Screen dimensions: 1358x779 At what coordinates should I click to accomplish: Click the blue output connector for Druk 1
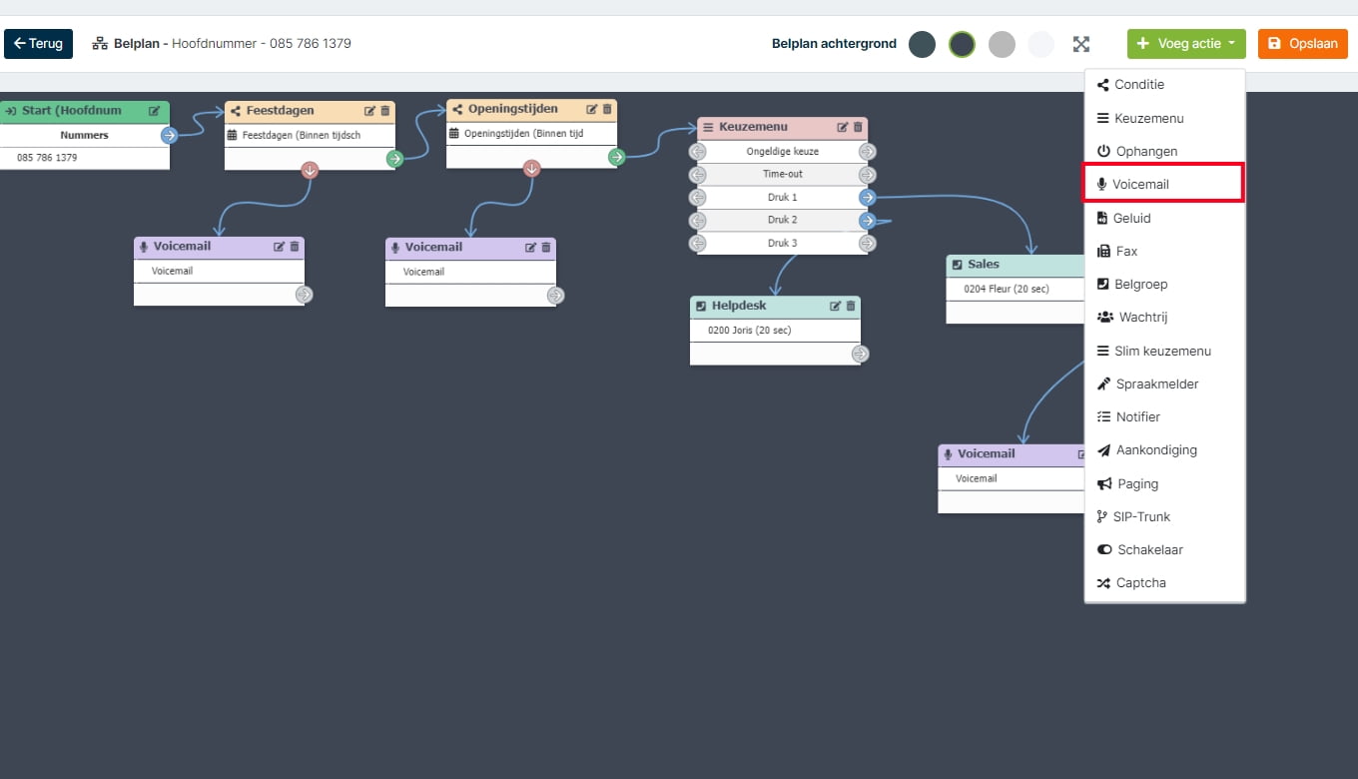[867, 198]
